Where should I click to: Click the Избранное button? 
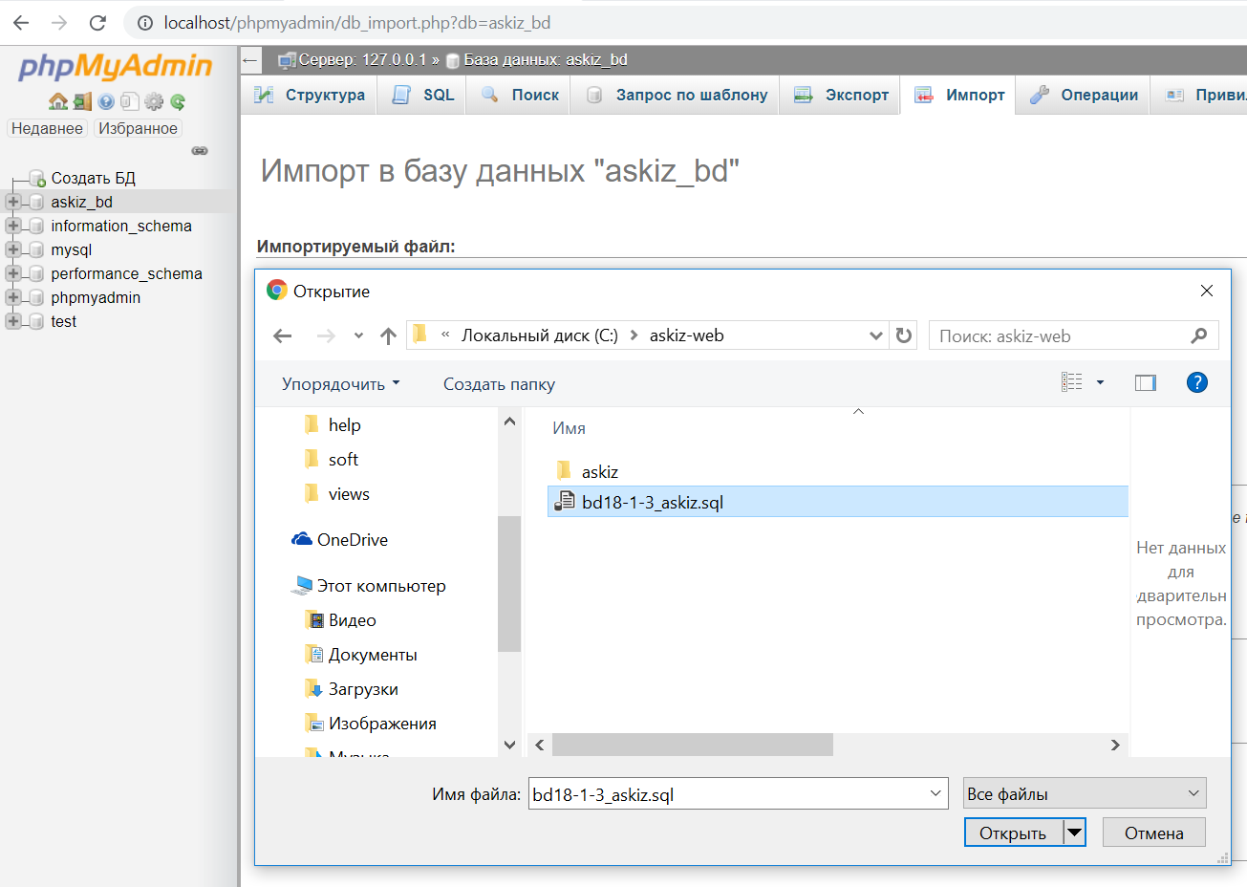(138, 128)
